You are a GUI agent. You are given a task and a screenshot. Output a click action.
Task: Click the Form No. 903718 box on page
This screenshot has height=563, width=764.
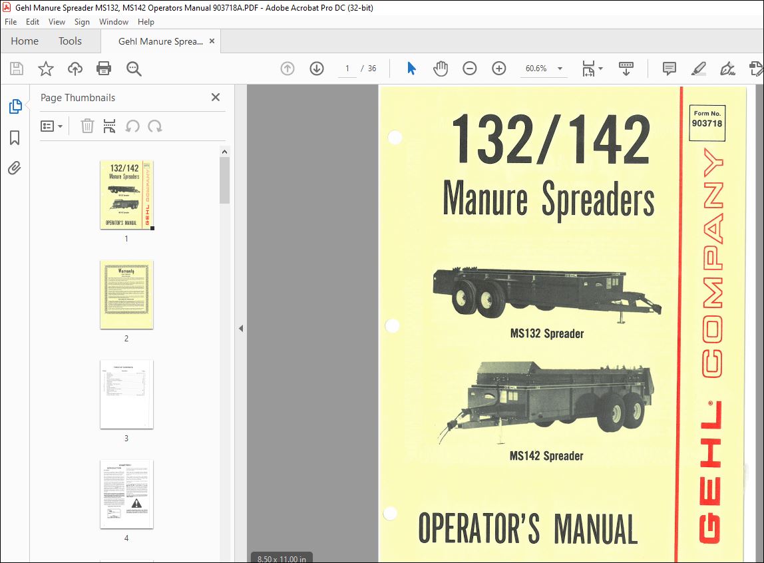coord(707,122)
